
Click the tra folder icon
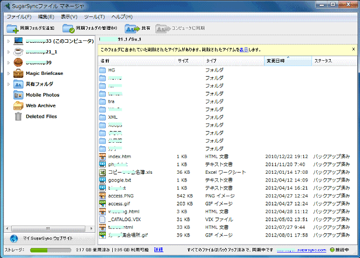pyautogui.click(x=102, y=102)
